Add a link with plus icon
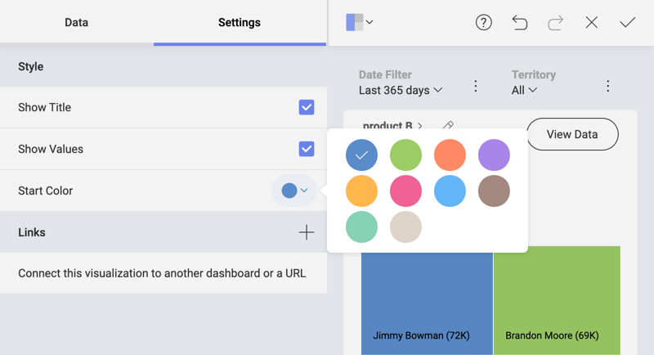 307,232
